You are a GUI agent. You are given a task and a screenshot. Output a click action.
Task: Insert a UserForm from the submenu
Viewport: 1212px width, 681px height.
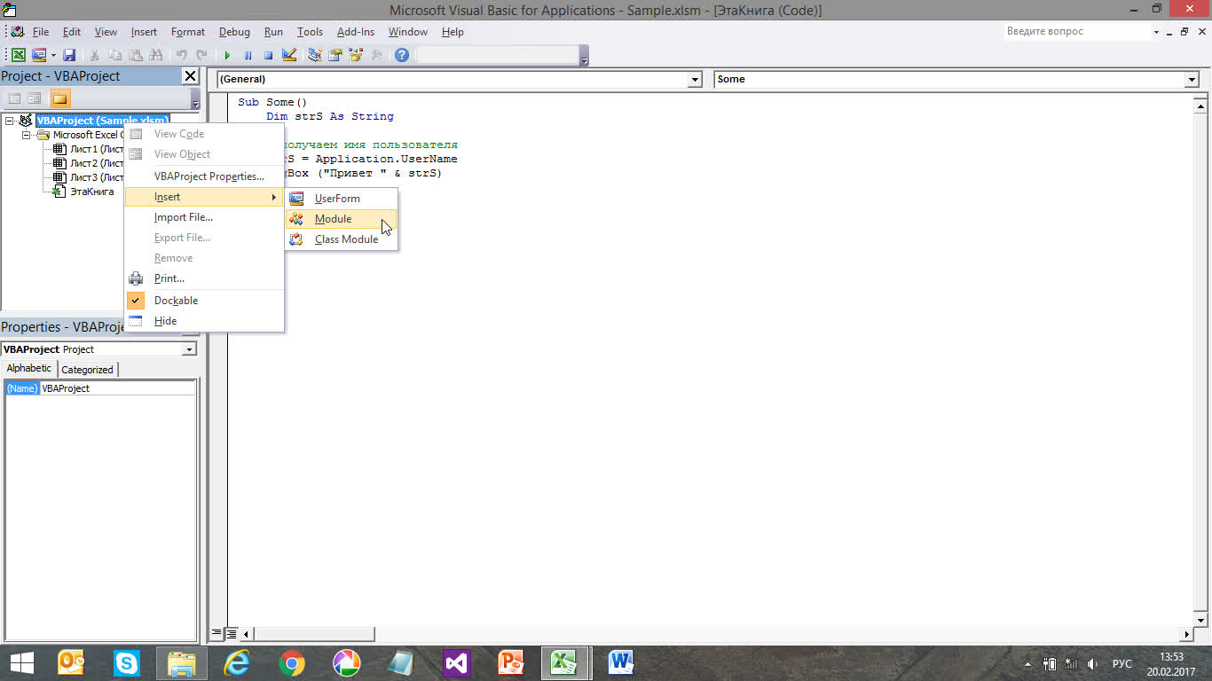[342, 199]
